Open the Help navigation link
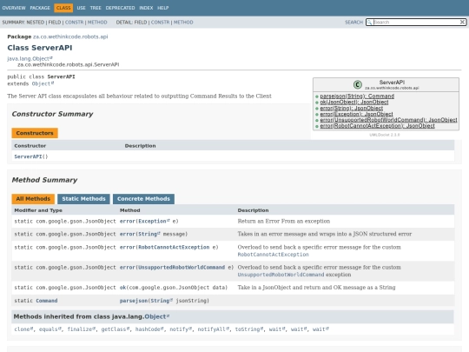Image resolution: width=469 pixels, height=352 pixels. tap(162, 8)
